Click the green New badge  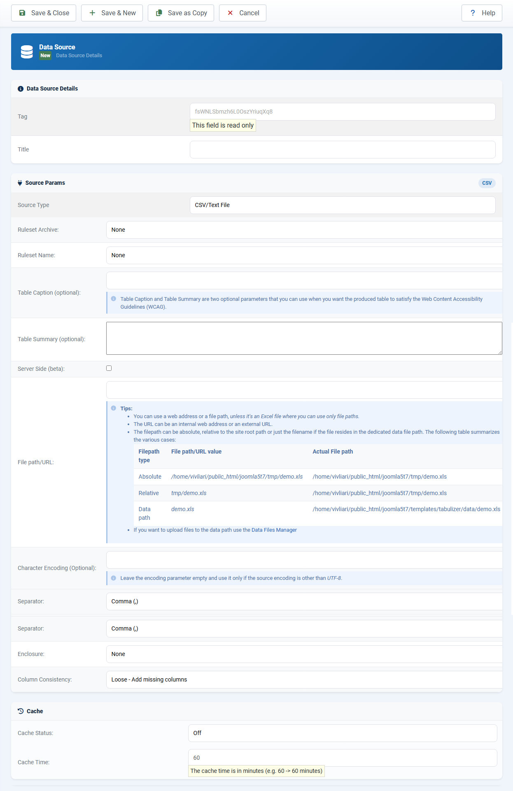(45, 56)
